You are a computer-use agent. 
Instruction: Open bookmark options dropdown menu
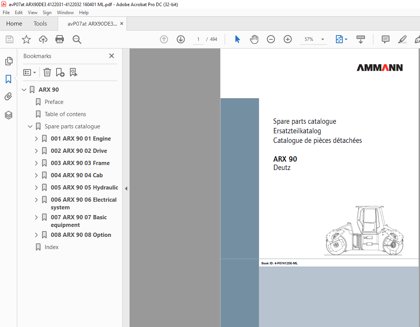29,72
